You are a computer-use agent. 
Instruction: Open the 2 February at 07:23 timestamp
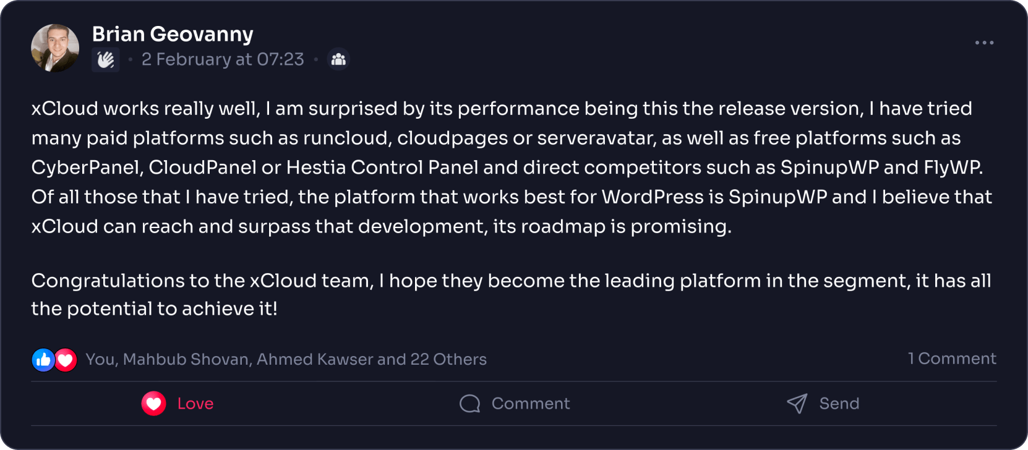[x=223, y=59]
